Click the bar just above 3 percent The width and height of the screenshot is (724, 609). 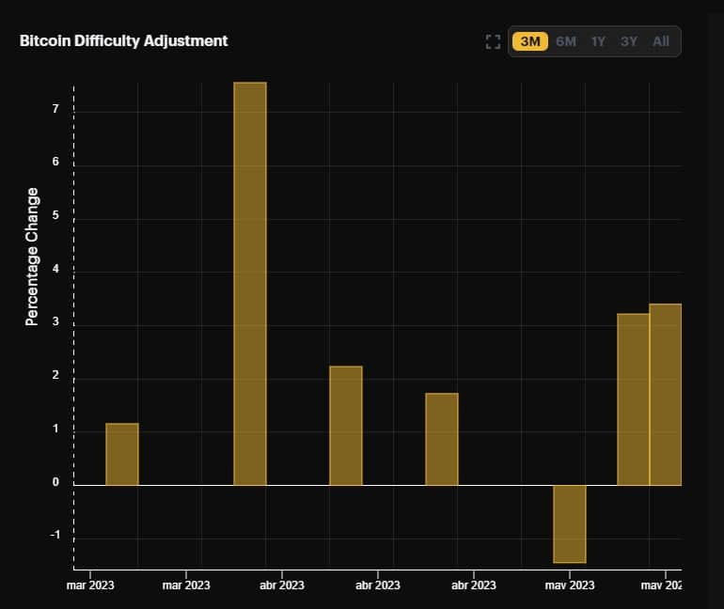click(x=633, y=399)
